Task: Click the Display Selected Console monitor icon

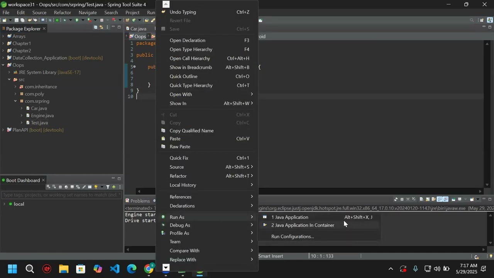Action: coord(460,199)
